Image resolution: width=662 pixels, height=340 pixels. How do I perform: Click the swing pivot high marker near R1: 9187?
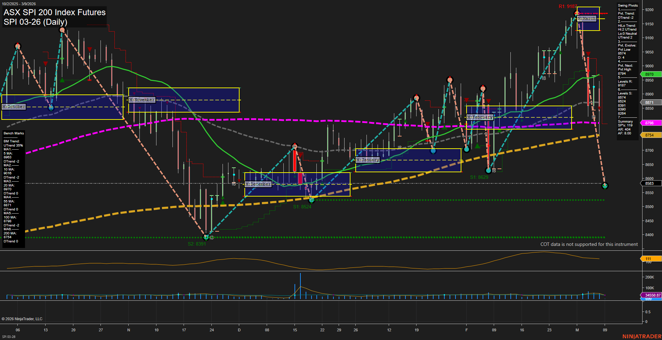577,14
